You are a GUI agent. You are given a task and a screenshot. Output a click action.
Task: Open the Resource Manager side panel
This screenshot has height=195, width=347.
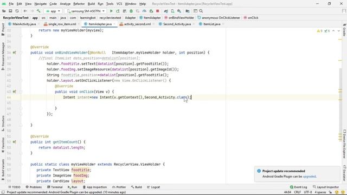click(3, 56)
